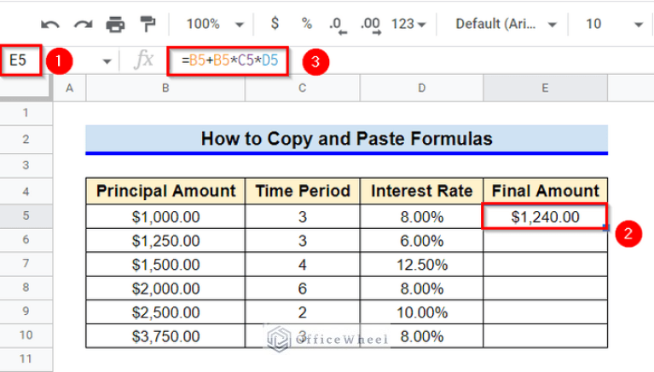Click the Time Period cell with 4
The height and width of the screenshot is (372, 654).
[303, 264]
